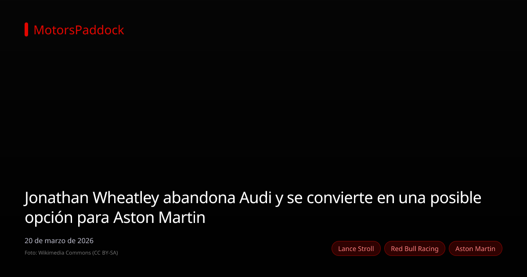The height and width of the screenshot is (277, 527).
Task: Select the Lance Stroll tag
Action: (x=356, y=249)
